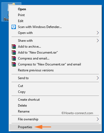Choose Delete from the context menu

click(x=55, y=106)
